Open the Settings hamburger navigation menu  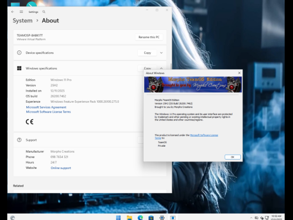[21, 12]
